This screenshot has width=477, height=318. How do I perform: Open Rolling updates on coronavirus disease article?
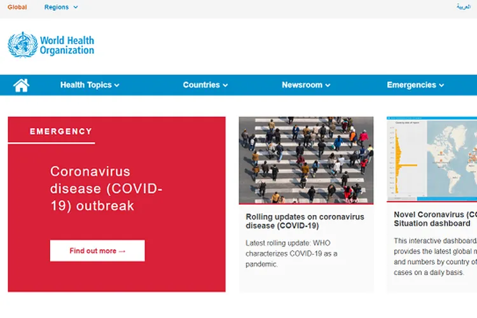(305, 221)
